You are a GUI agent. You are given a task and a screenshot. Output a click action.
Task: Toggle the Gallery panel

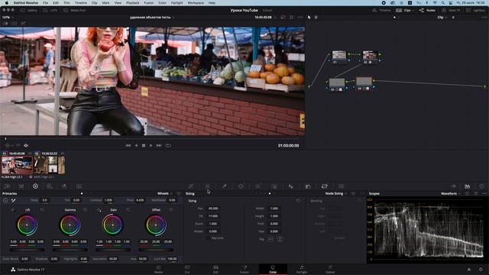[29, 10]
